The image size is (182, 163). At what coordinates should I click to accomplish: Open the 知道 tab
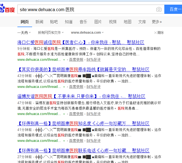pos(69,22)
